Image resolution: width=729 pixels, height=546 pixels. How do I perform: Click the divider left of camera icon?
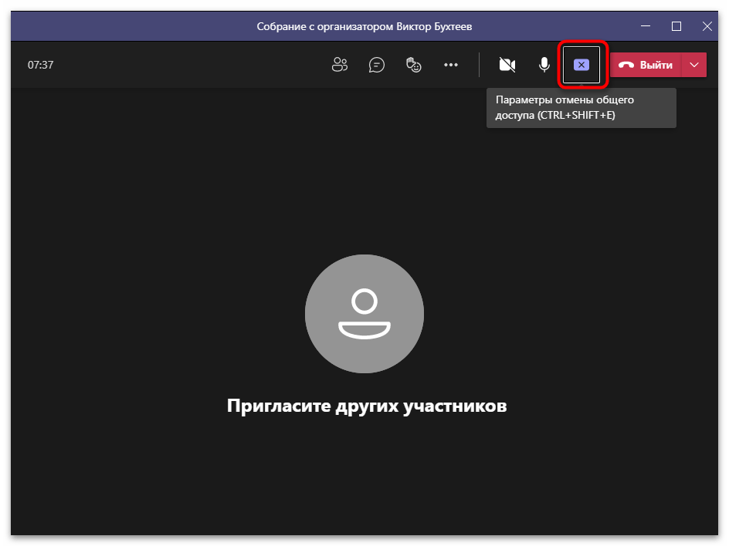point(479,65)
